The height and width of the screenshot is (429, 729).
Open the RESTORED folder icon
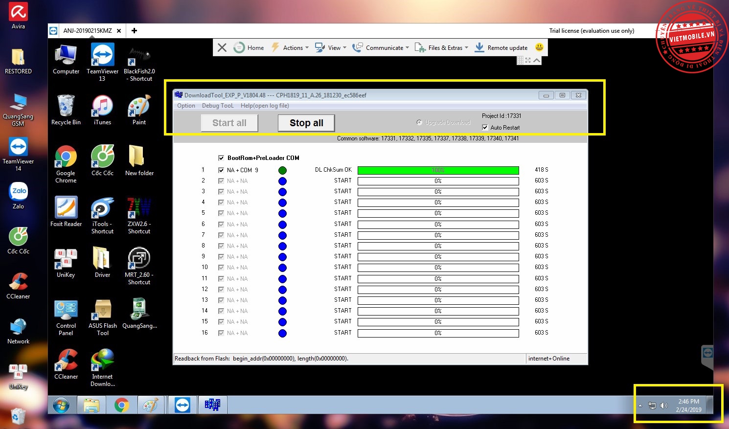18,61
